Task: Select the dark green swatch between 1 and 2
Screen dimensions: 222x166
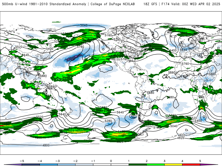Action: click(x=138, y=165)
